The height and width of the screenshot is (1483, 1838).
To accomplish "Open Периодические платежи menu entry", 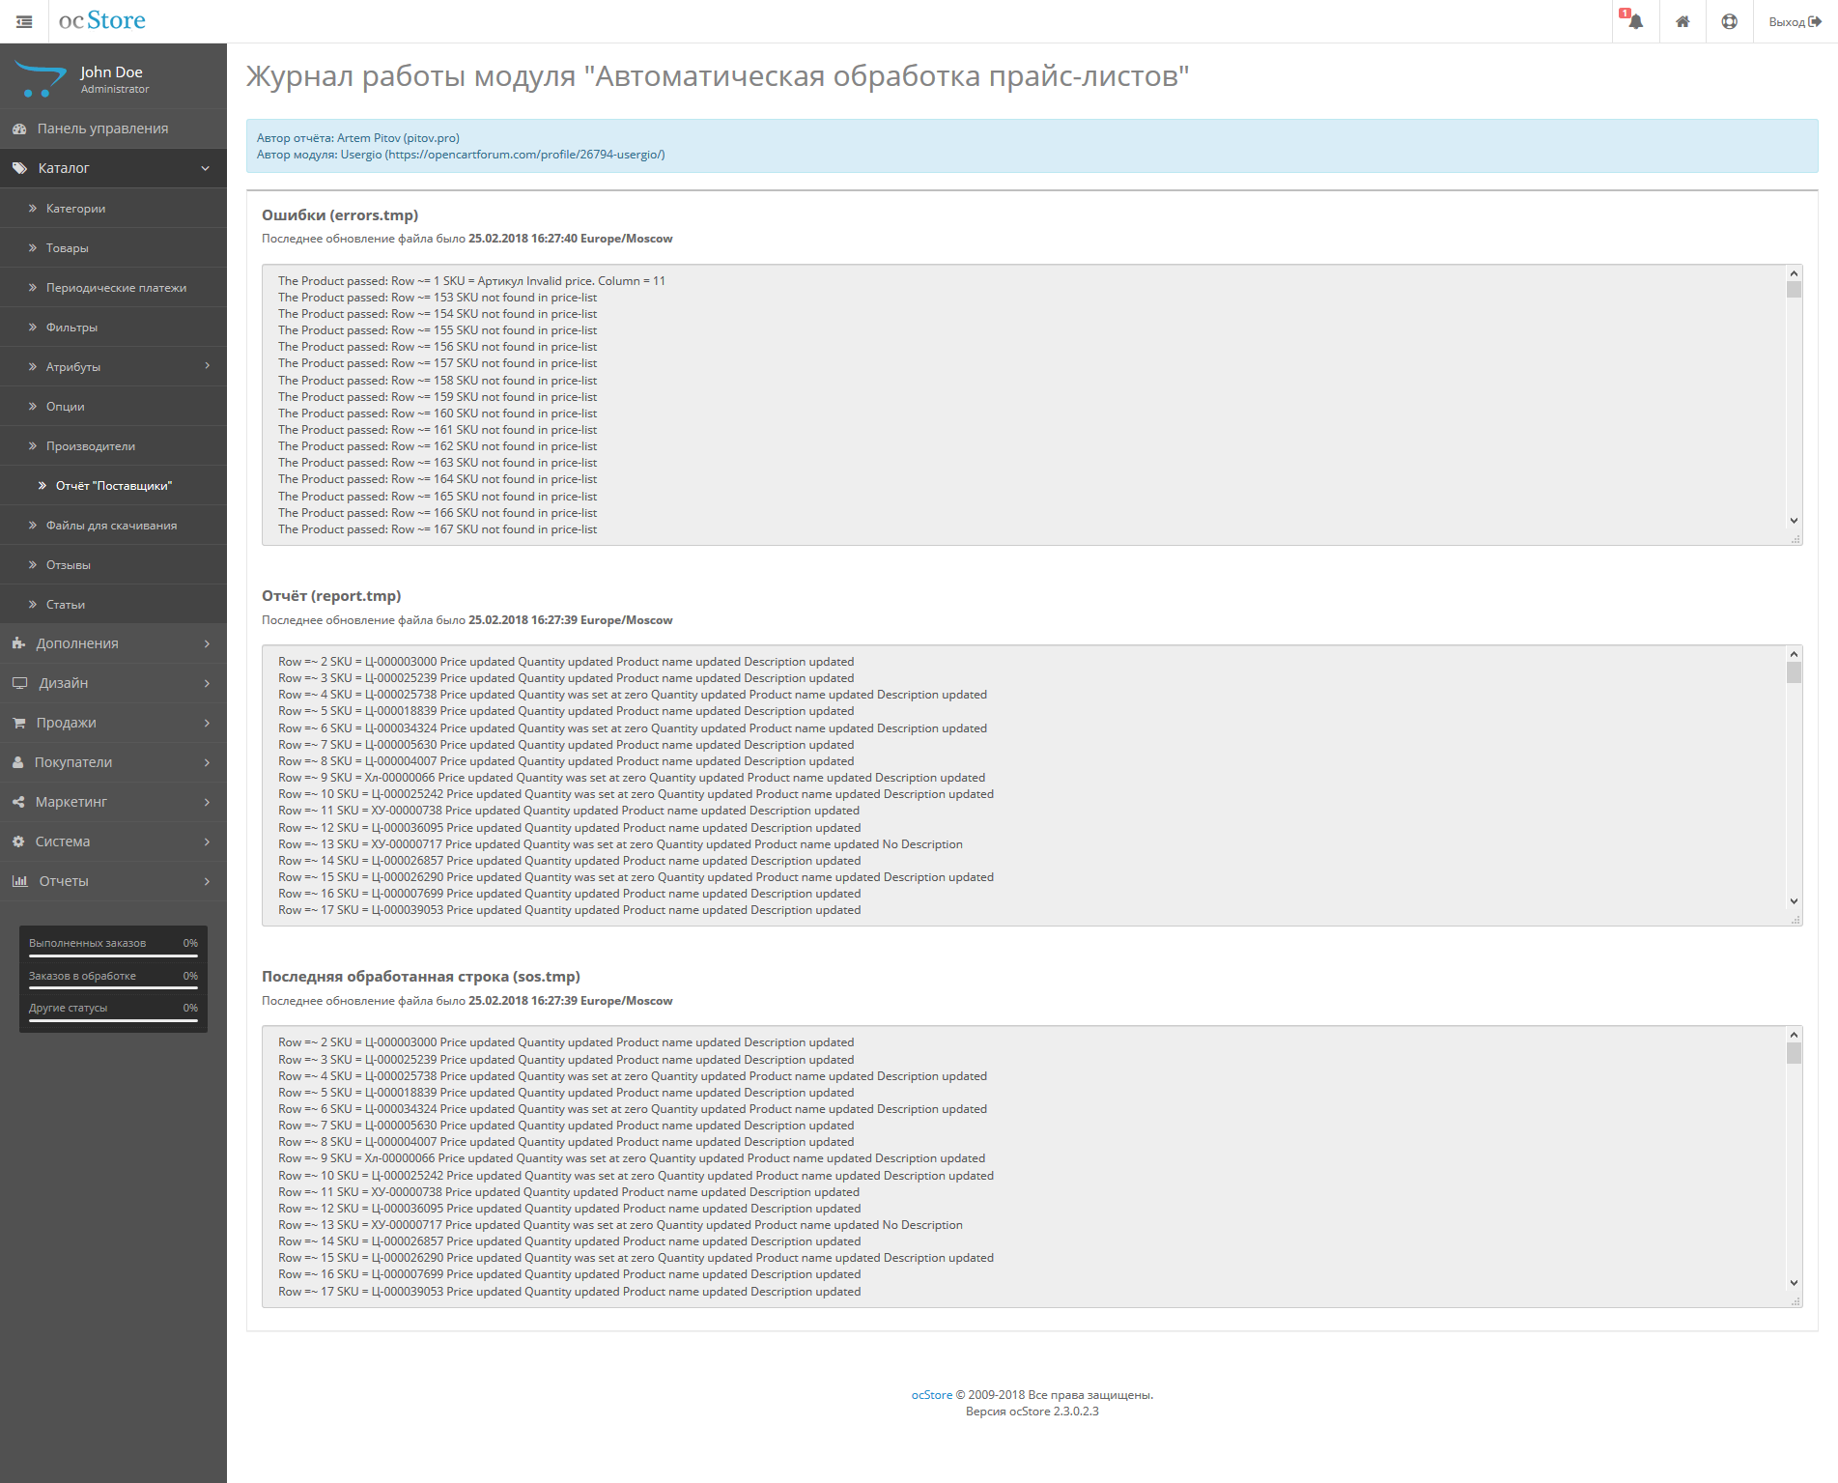I will [113, 287].
